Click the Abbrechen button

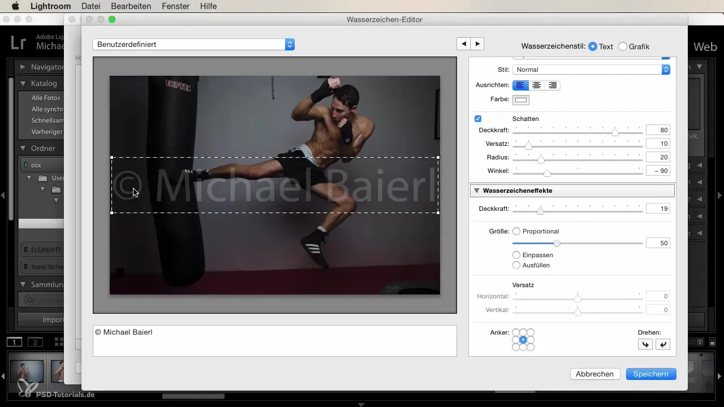pos(594,374)
